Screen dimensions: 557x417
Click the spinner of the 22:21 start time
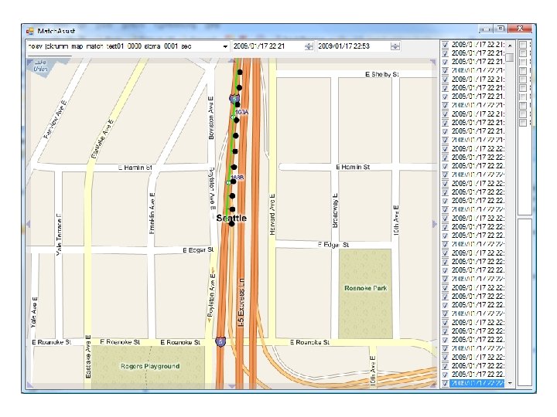click(309, 46)
